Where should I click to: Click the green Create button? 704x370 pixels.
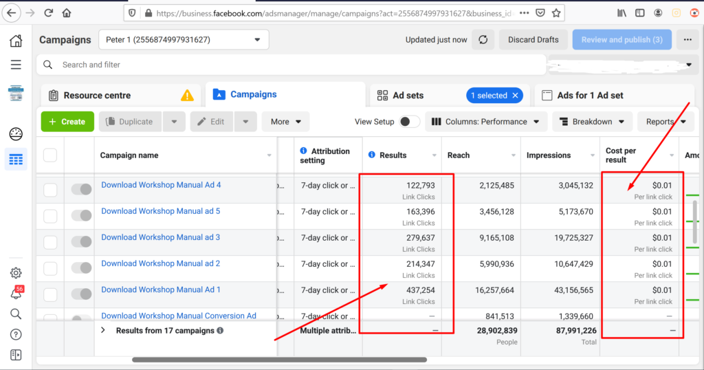pyautogui.click(x=67, y=122)
